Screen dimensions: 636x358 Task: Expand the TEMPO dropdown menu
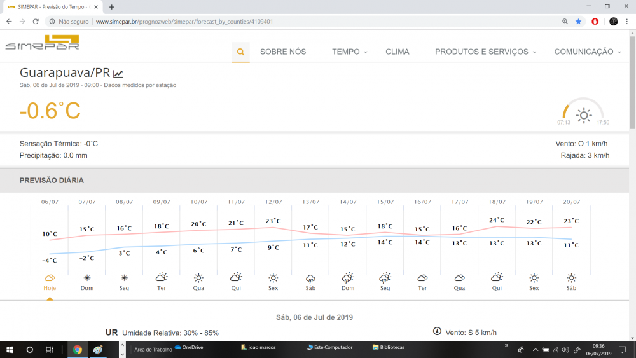349,52
